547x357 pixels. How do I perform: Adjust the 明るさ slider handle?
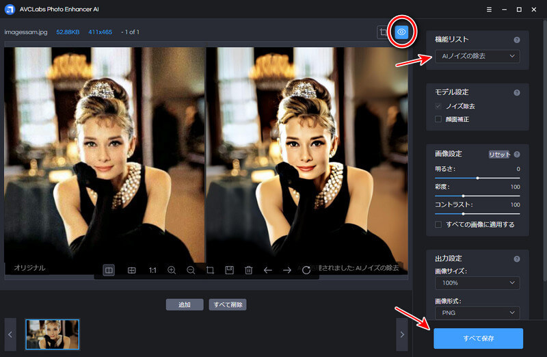pos(477,178)
